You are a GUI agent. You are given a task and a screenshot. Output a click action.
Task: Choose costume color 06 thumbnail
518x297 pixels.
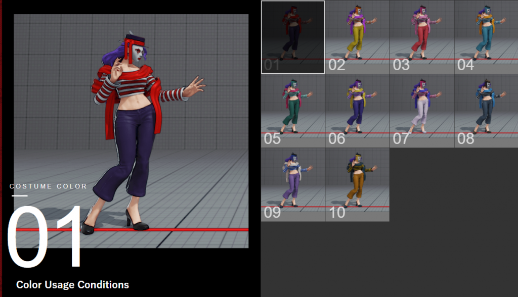357,111
